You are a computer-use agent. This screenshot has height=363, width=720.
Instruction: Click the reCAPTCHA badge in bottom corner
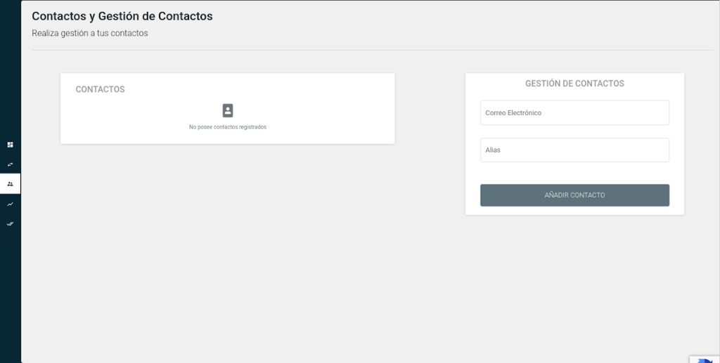[x=705, y=358]
